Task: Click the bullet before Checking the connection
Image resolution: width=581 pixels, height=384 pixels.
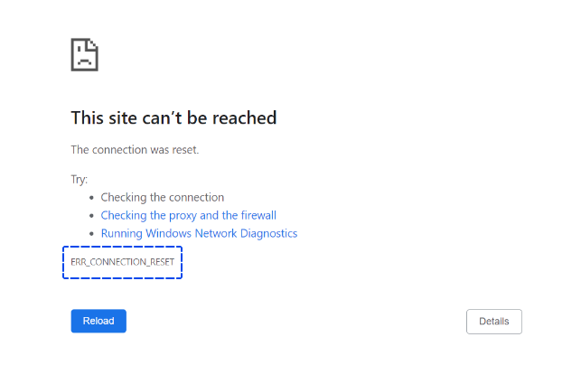Action: point(91,198)
